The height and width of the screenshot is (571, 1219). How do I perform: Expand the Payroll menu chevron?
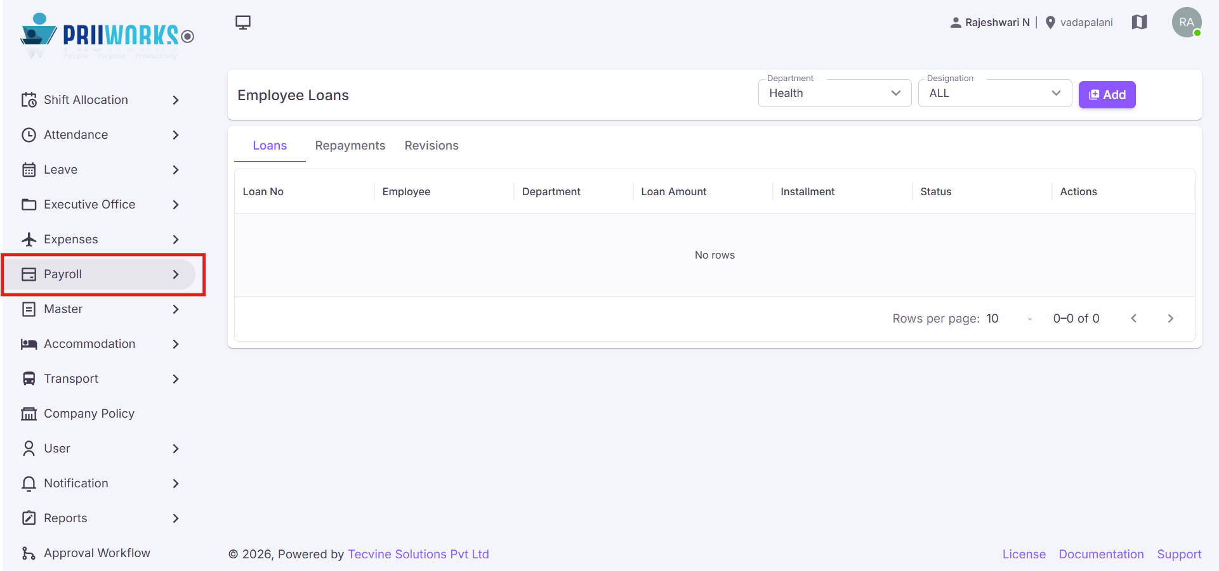pos(176,274)
